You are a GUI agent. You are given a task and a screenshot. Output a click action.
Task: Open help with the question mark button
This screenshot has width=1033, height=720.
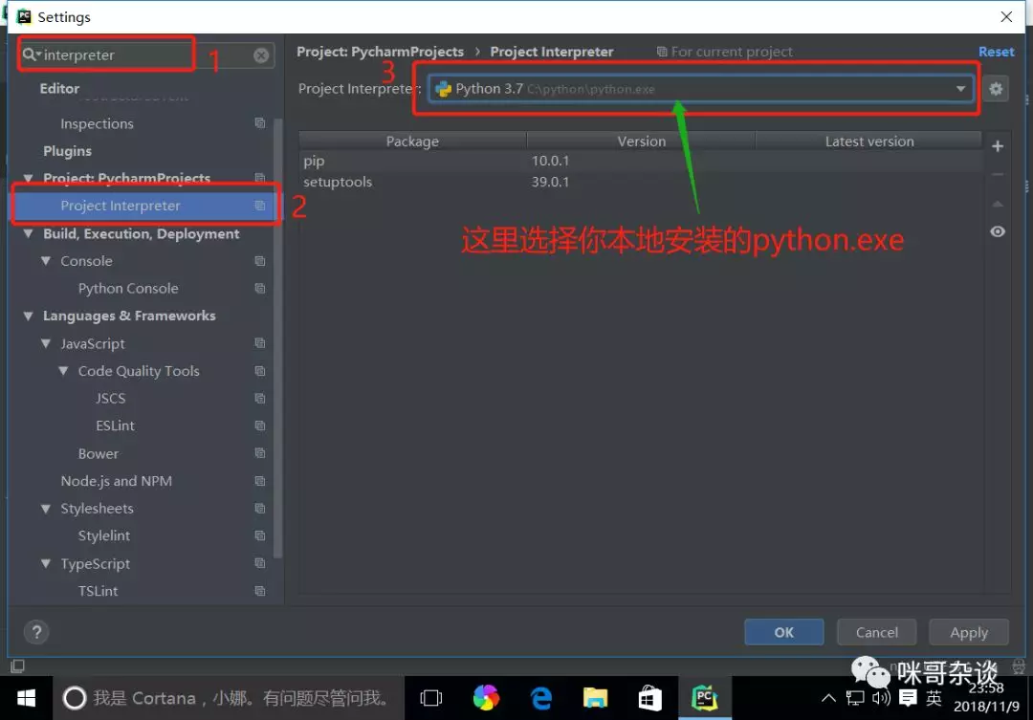coord(37,632)
